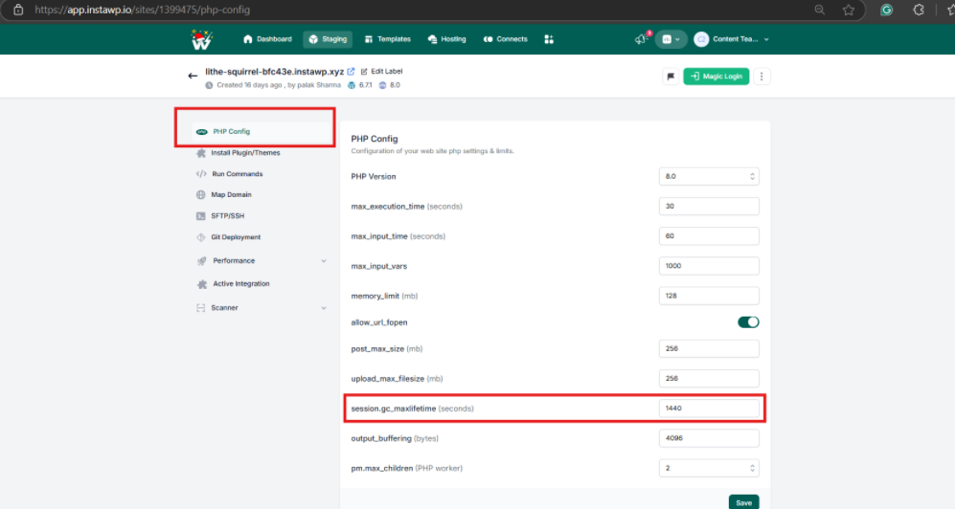The height and width of the screenshot is (509, 955).
Task: Click the Grammarly extension icon
Action: pos(886,10)
